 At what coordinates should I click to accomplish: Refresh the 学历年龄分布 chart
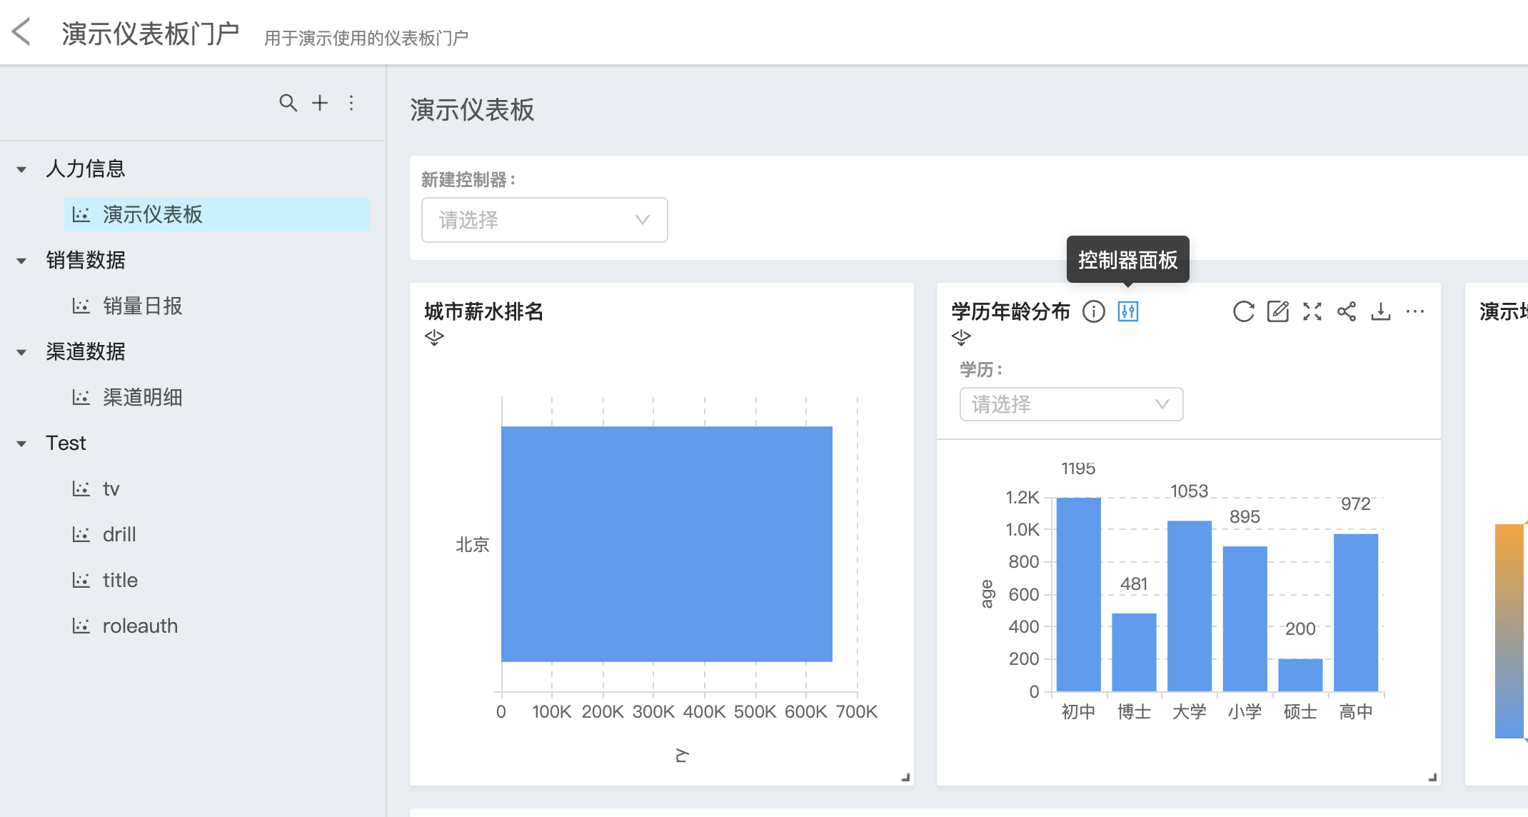pyautogui.click(x=1243, y=311)
